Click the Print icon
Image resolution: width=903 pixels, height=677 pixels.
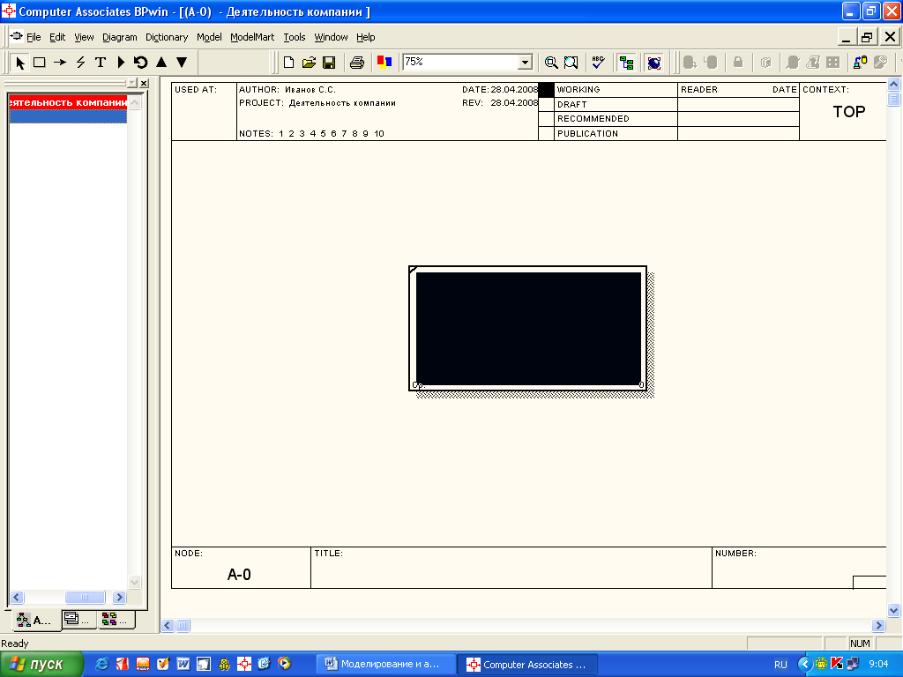[357, 63]
